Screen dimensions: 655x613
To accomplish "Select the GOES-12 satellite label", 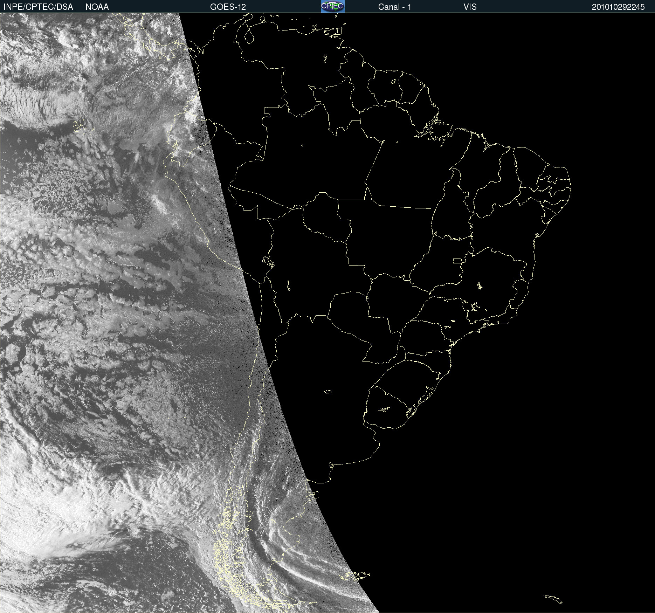I will click(228, 7).
